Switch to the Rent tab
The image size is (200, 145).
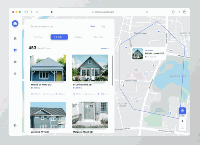[x=93, y=27]
